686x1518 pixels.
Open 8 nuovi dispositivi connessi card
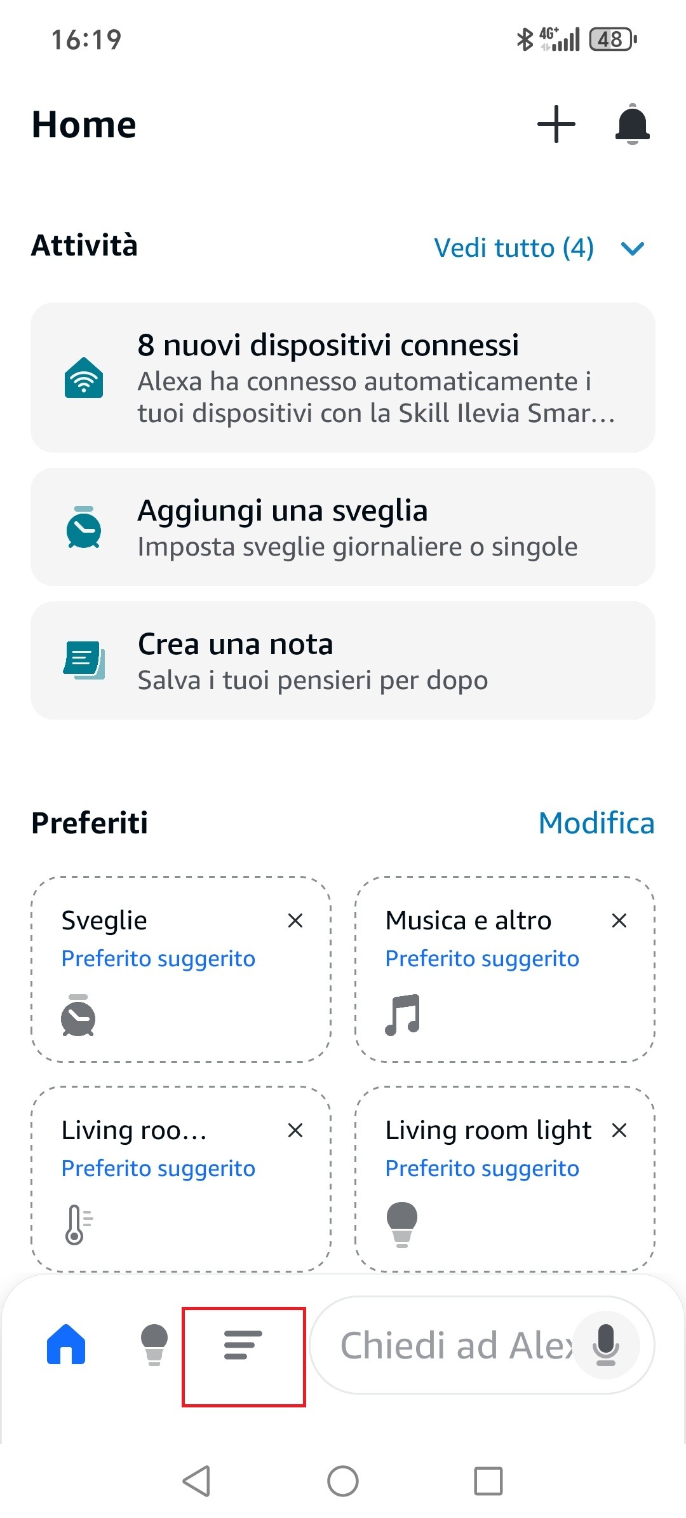pyautogui.click(x=343, y=378)
